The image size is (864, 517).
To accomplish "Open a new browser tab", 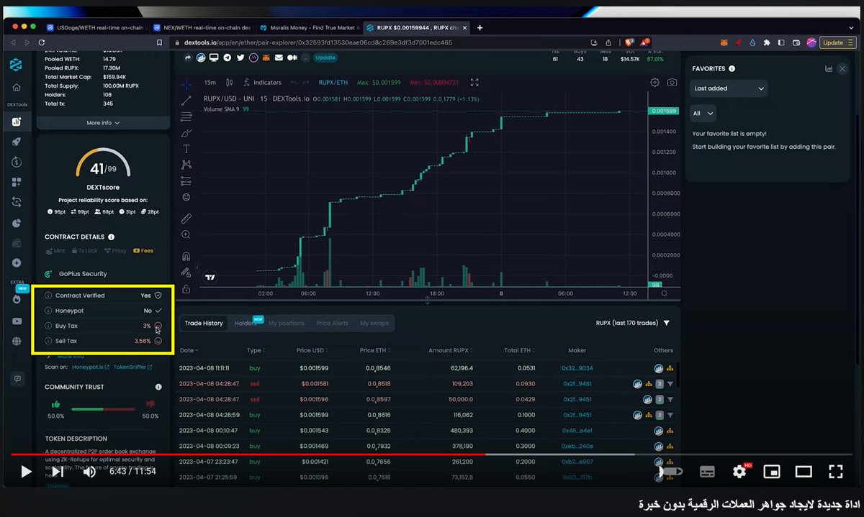I will pyautogui.click(x=480, y=27).
